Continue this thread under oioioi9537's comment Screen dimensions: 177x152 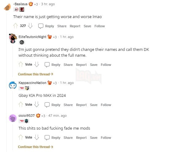pos(36,147)
